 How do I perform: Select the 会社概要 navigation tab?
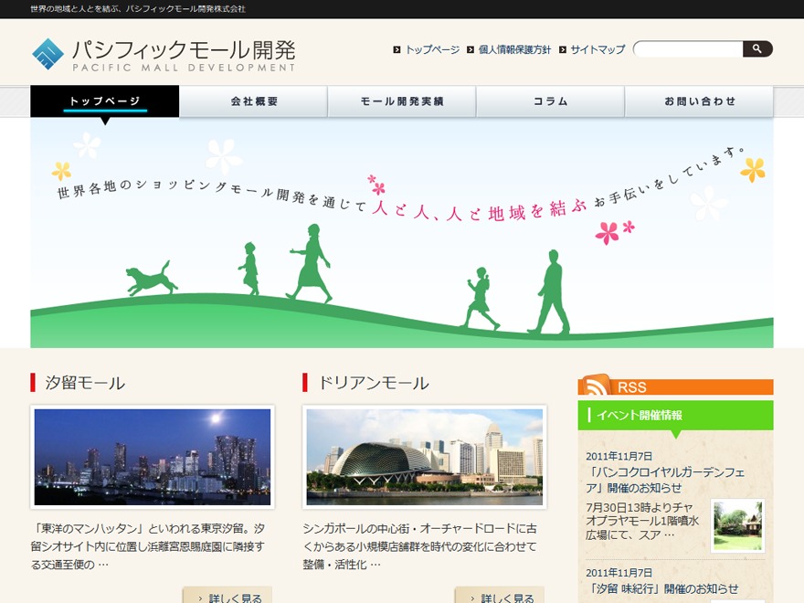253,101
